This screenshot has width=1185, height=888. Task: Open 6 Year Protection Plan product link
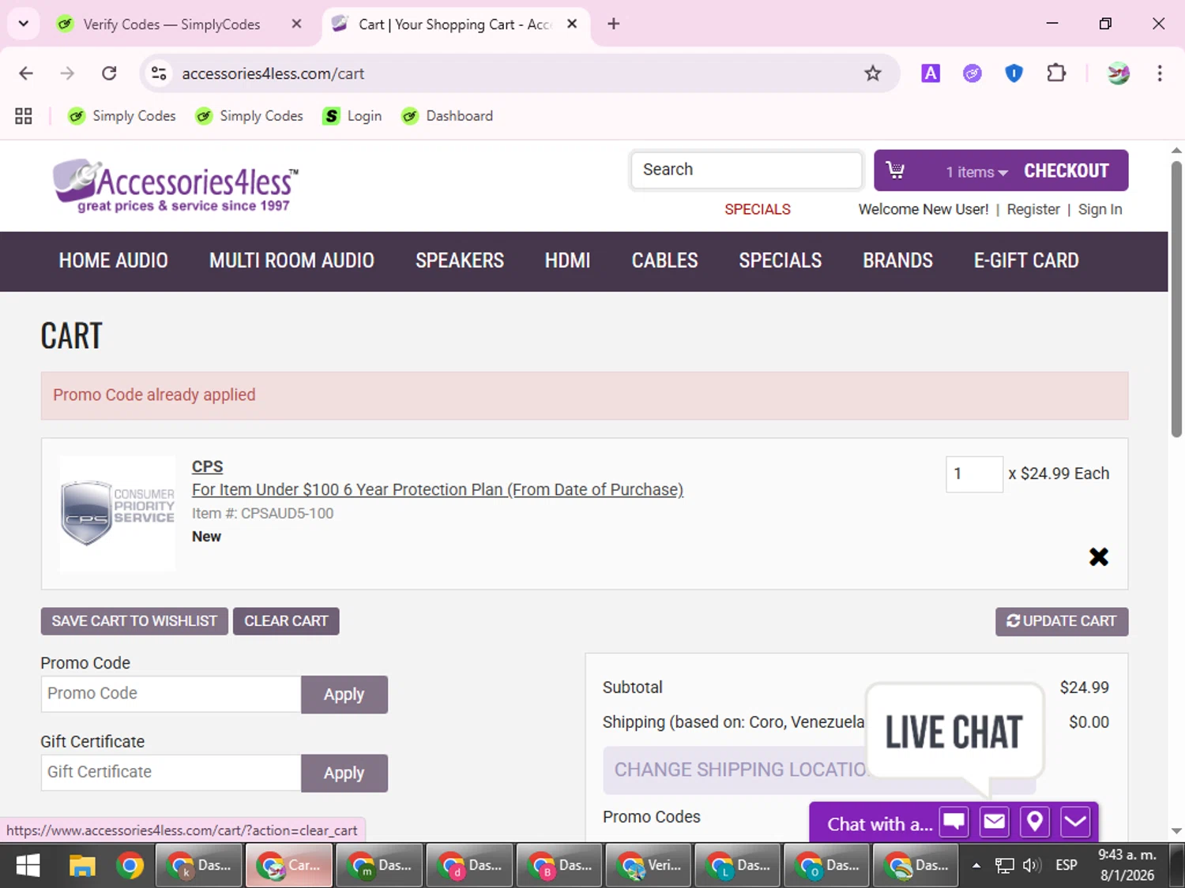click(x=438, y=489)
